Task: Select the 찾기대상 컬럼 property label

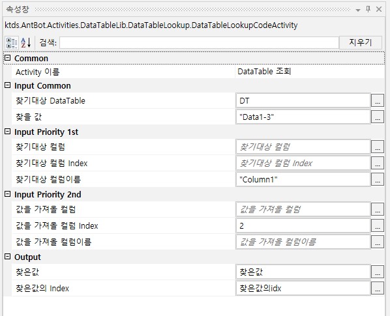Action: tap(40, 147)
